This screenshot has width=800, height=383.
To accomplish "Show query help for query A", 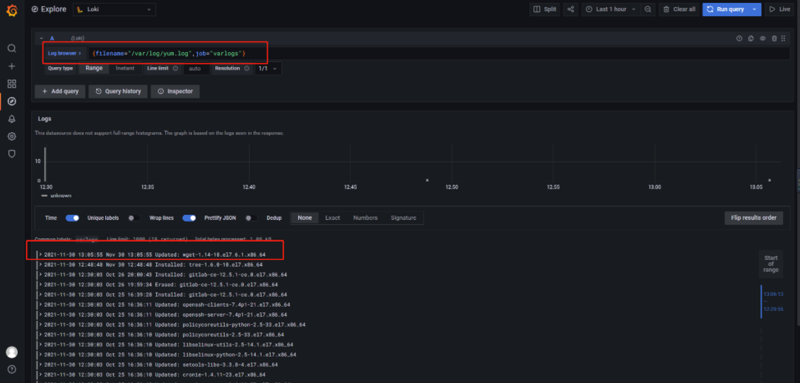I will click(739, 38).
